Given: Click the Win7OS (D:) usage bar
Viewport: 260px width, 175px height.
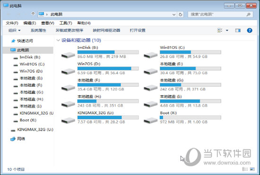Looking at the screenshot, I should tap(108, 68).
